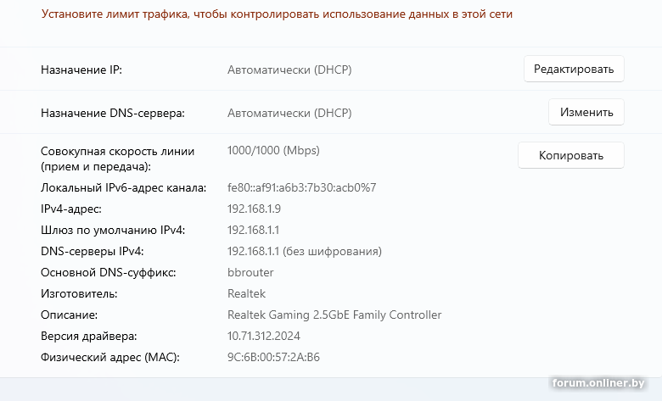662x401 pixels.
Task: Click the Физический адрес (MAC) label
Action: [x=110, y=357]
